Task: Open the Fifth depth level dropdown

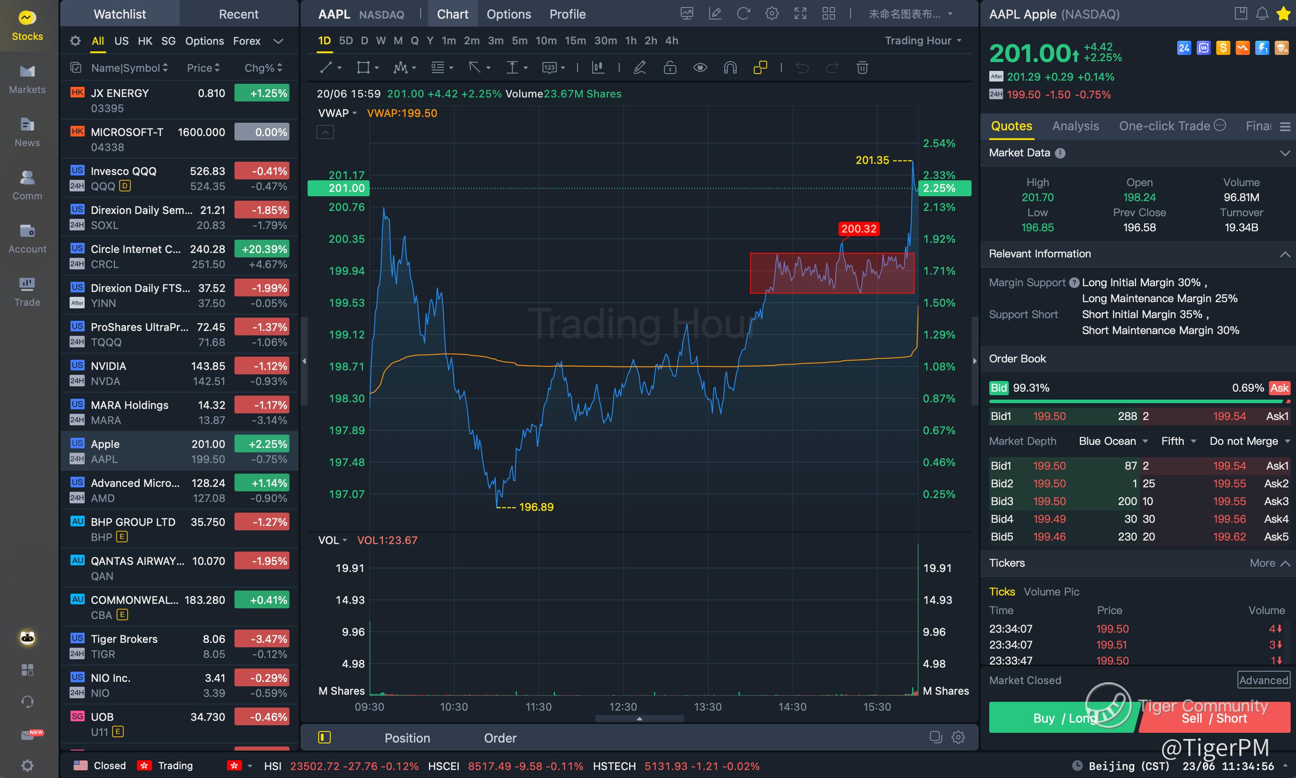Action: click(1178, 441)
